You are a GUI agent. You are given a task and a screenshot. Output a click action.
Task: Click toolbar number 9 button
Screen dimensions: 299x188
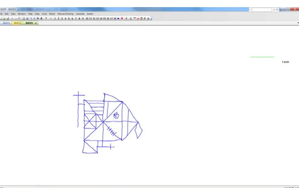point(83,18)
